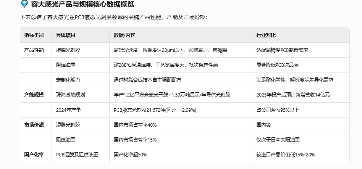Click cell 耐288℃高温焊接，工艺宽容度大
The width and height of the screenshot is (362, 169).
[x=166, y=65]
